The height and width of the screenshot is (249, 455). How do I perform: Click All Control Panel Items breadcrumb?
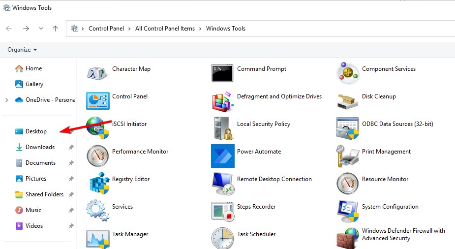(x=165, y=29)
